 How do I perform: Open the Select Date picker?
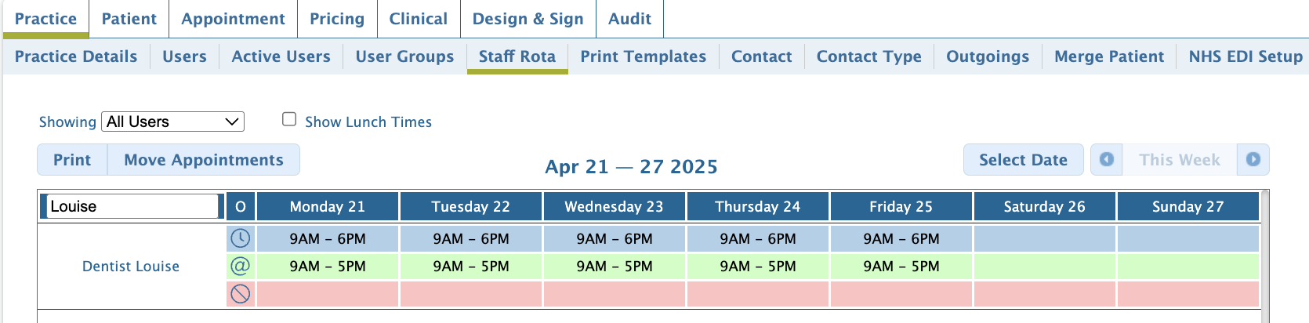click(1023, 160)
